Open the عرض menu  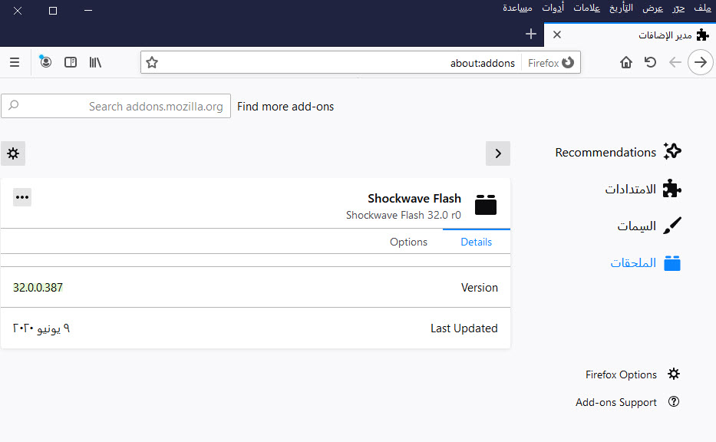point(652,8)
